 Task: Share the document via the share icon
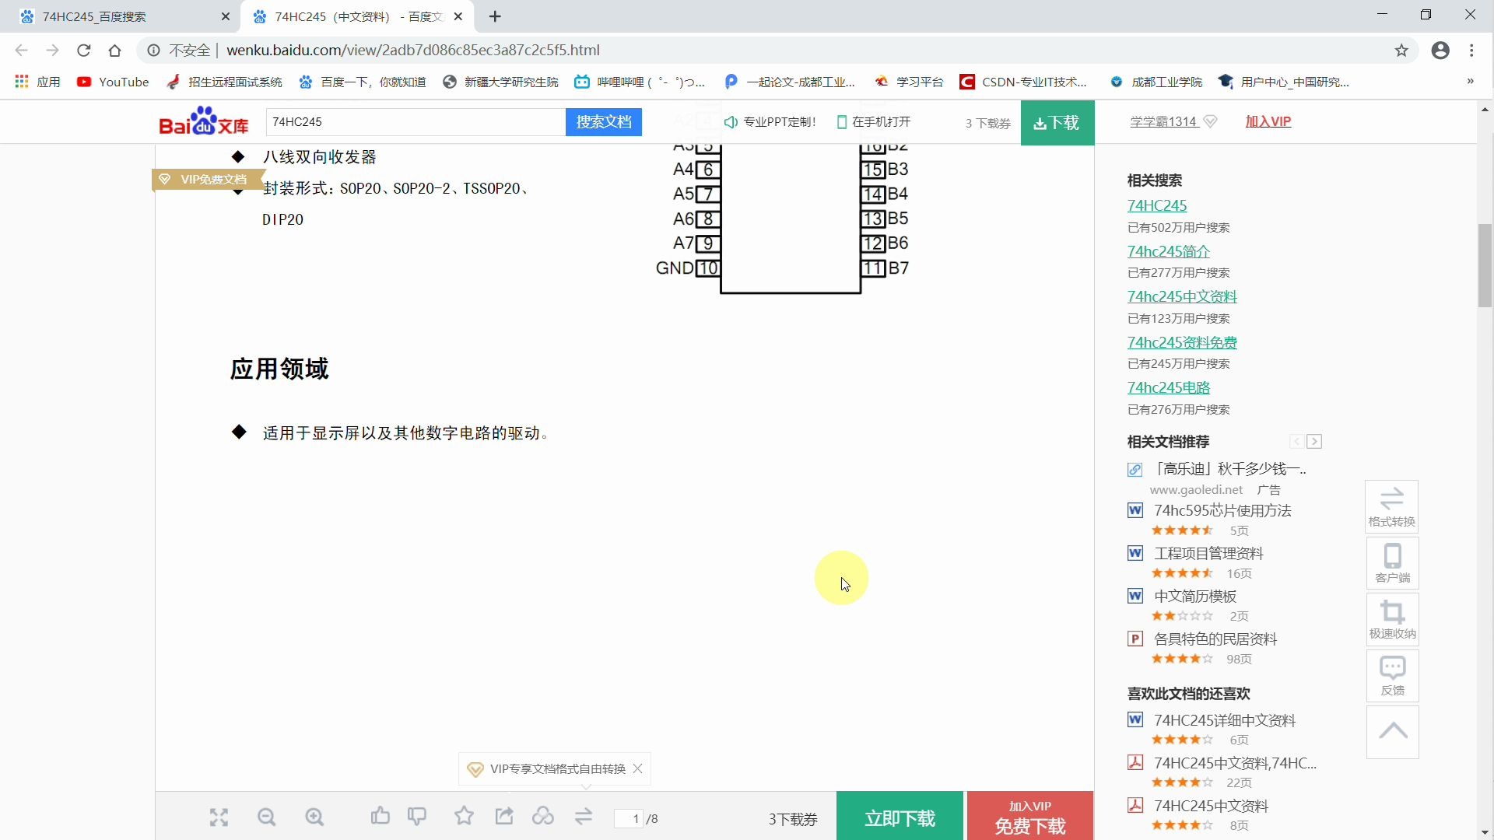pyautogui.click(x=504, y=816)
